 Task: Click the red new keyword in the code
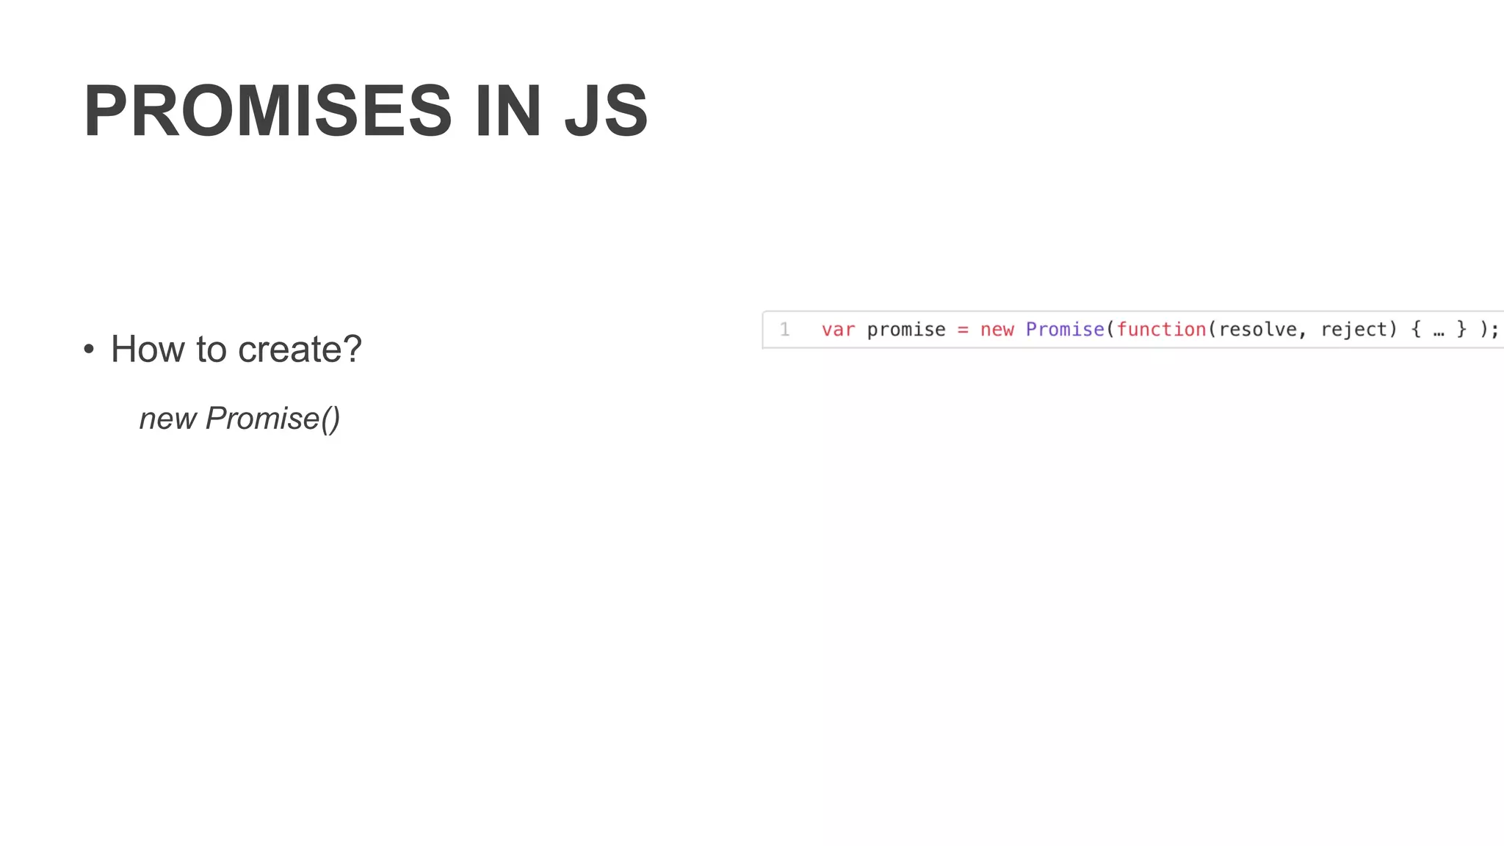[x=997, y=330]
